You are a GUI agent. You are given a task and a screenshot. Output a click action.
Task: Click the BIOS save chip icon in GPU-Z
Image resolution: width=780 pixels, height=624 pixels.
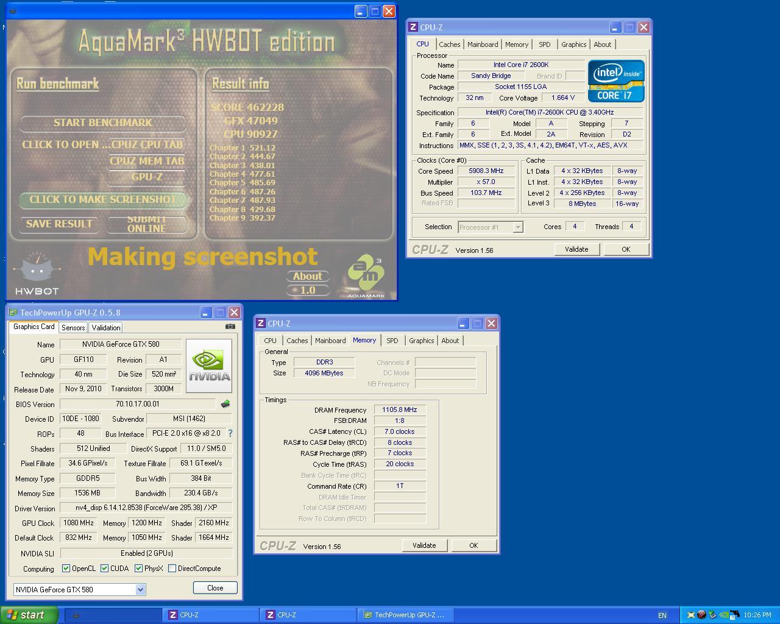click(225, 403)
